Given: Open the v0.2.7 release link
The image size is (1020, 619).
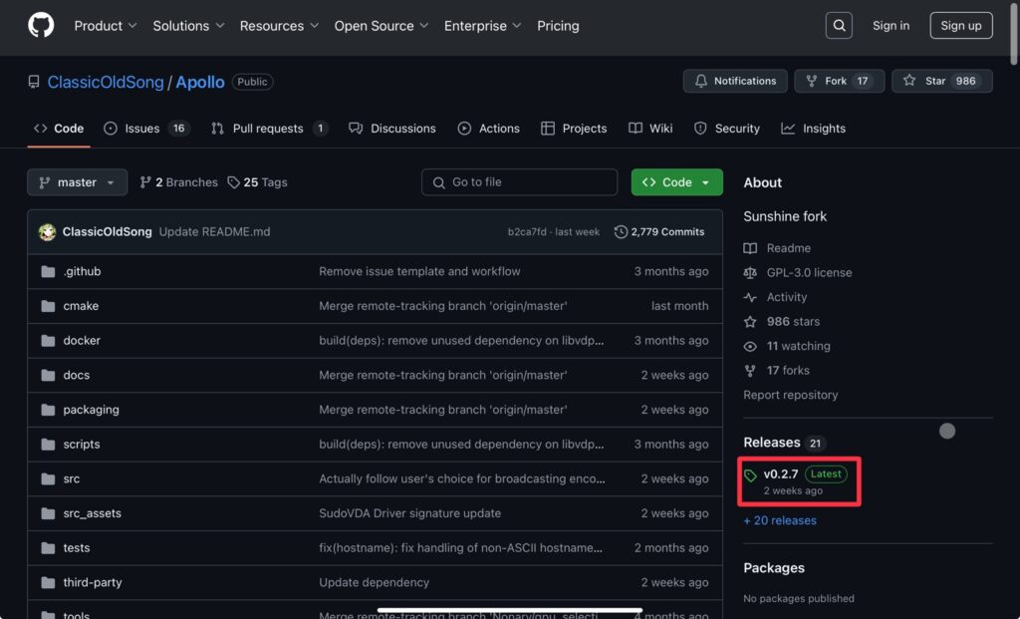Looking at the screenshot, I should (x=781, y=474).
